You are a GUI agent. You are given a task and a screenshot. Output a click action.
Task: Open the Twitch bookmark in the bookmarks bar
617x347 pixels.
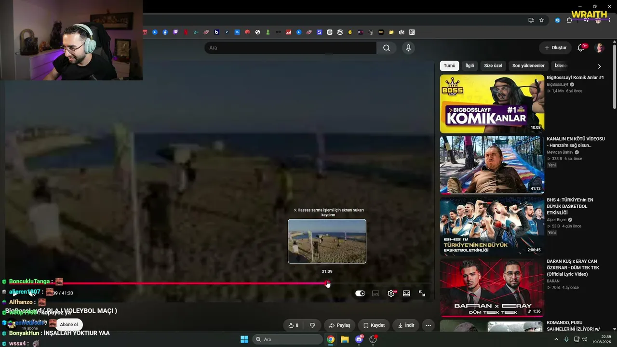pos(175,32)
